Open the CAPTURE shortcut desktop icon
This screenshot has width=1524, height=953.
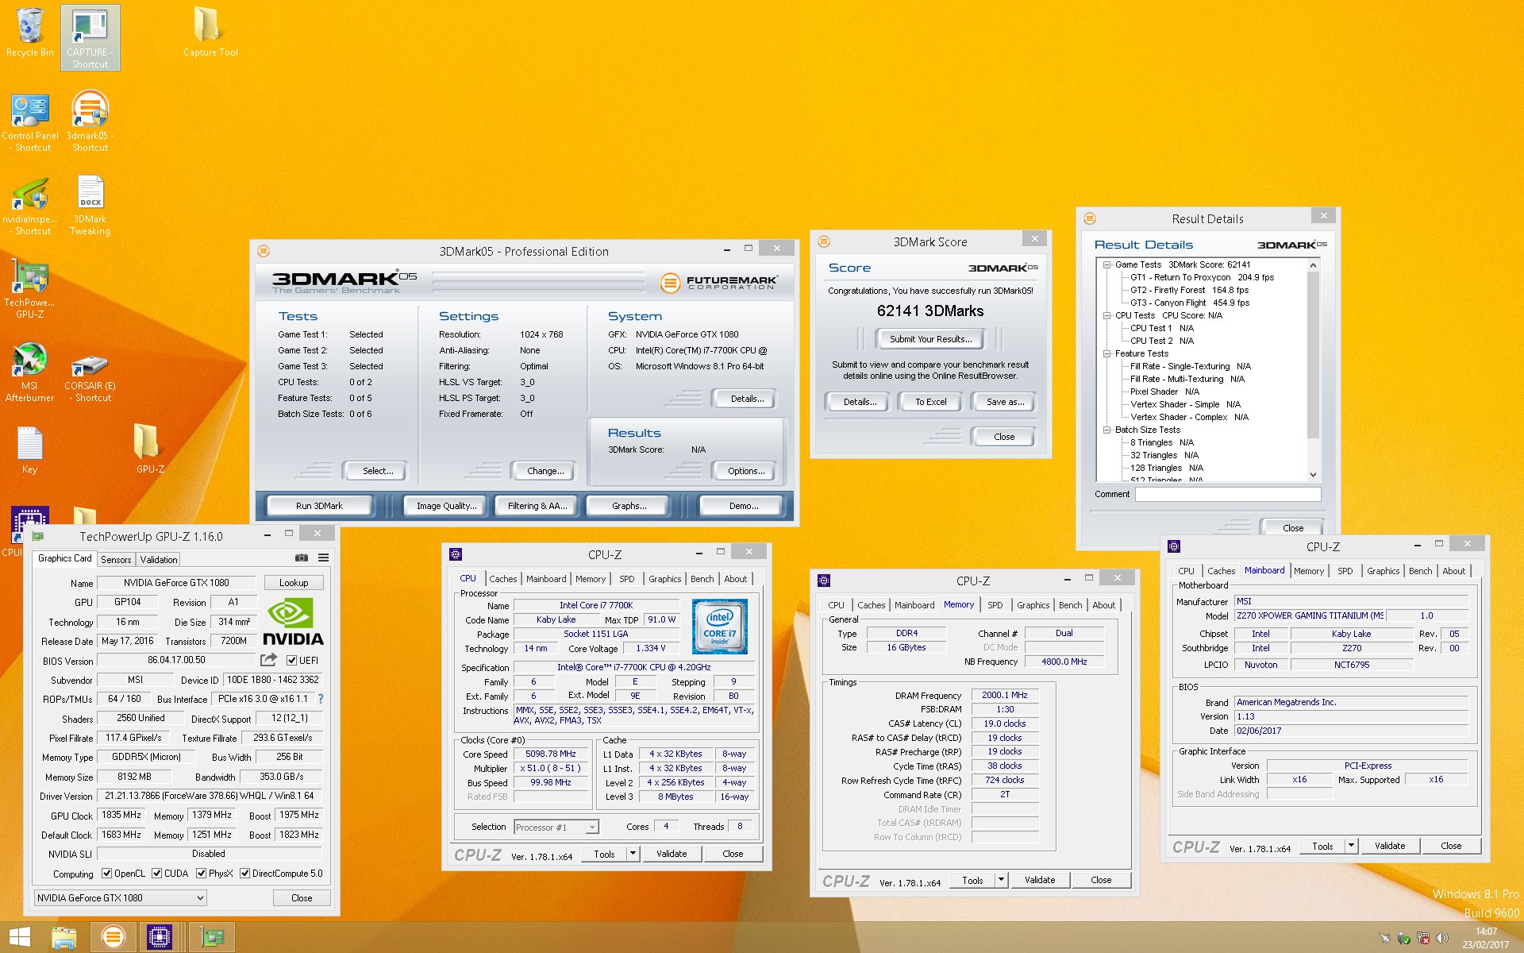tap(90, 37)
